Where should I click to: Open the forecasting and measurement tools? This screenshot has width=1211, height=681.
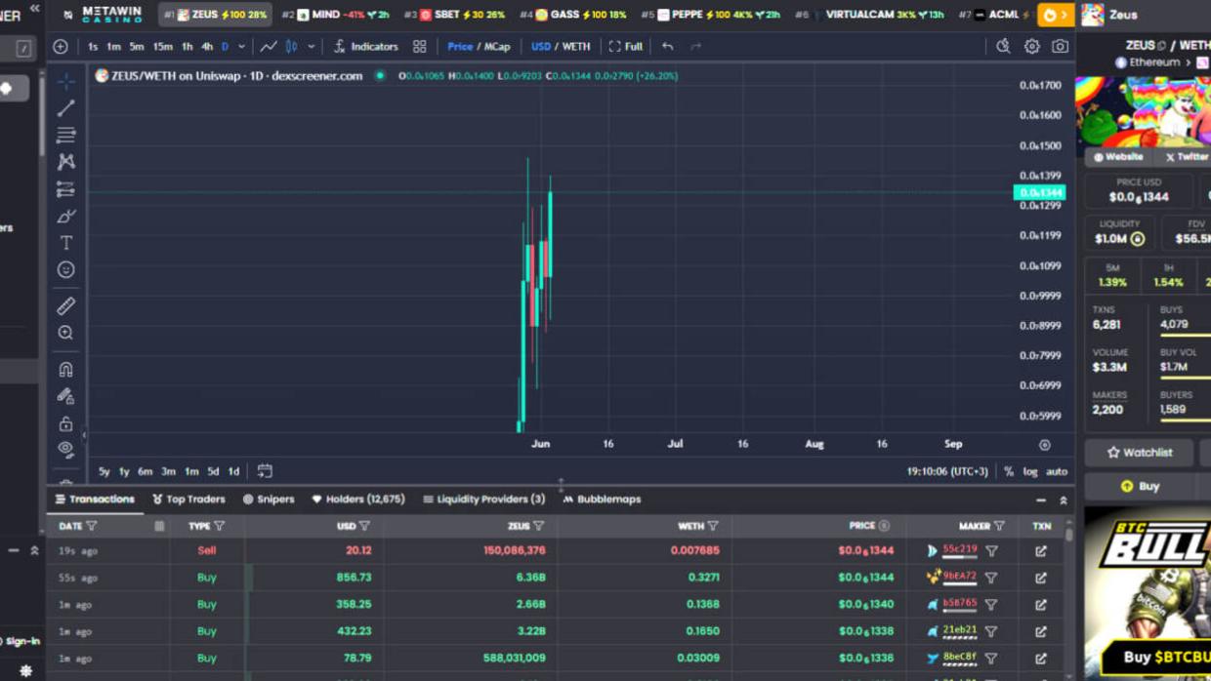pos(65,189)
